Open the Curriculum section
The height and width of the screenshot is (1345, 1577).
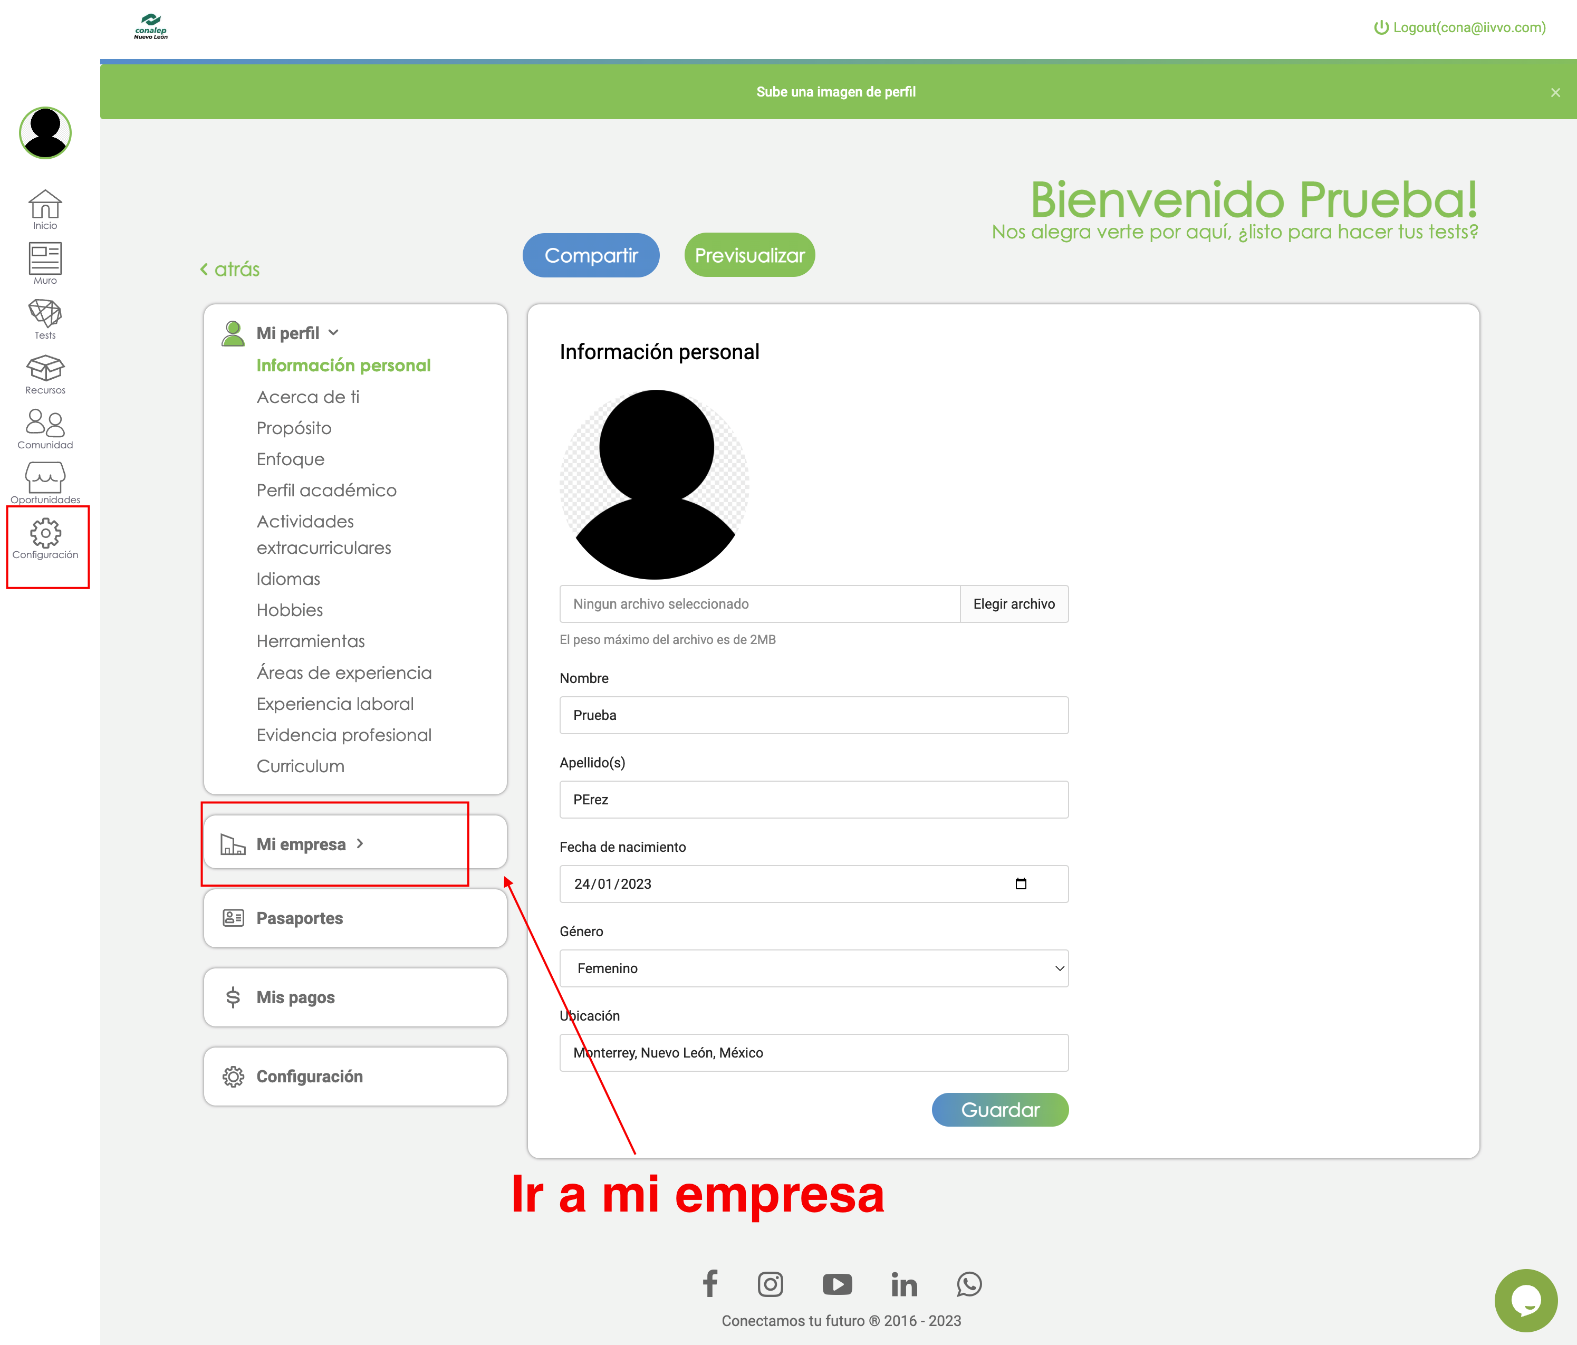[300, 766]
